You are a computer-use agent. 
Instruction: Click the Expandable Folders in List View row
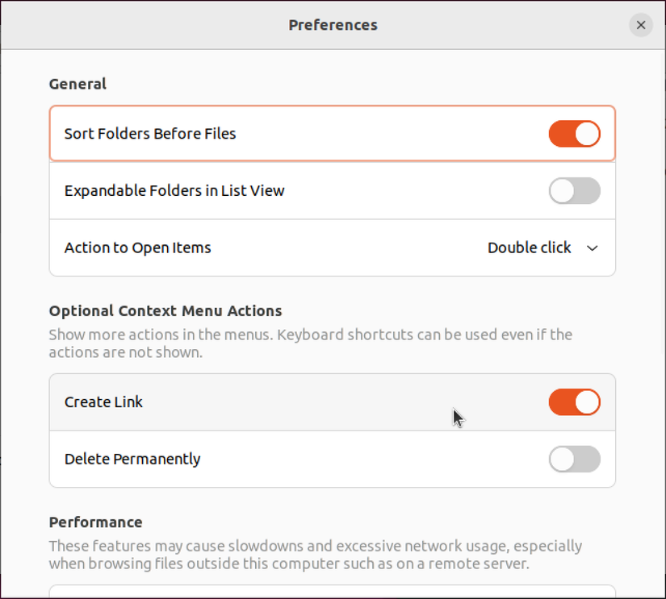[174, 190]
